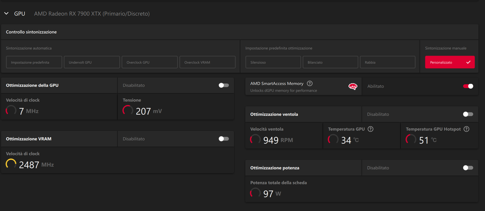Click the red Personalizzato manual tuning button

[450, 62]
